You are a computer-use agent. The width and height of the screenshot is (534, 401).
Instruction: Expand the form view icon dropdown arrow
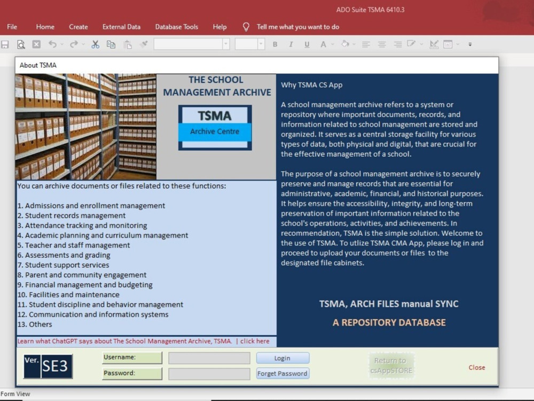pos(458,44)
